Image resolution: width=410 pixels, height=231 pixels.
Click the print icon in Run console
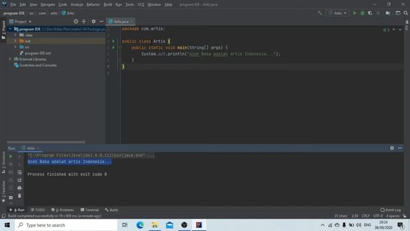[19, 188]
